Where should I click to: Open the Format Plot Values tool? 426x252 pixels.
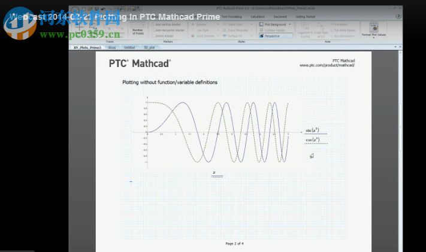[373, 29]
